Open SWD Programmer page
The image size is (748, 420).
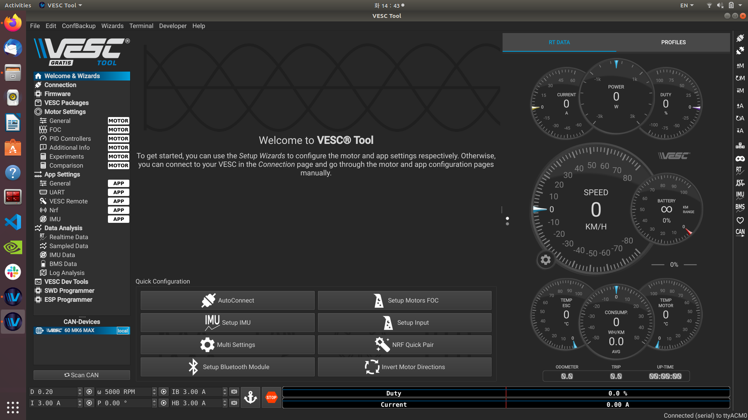click(x=82, y=290)
